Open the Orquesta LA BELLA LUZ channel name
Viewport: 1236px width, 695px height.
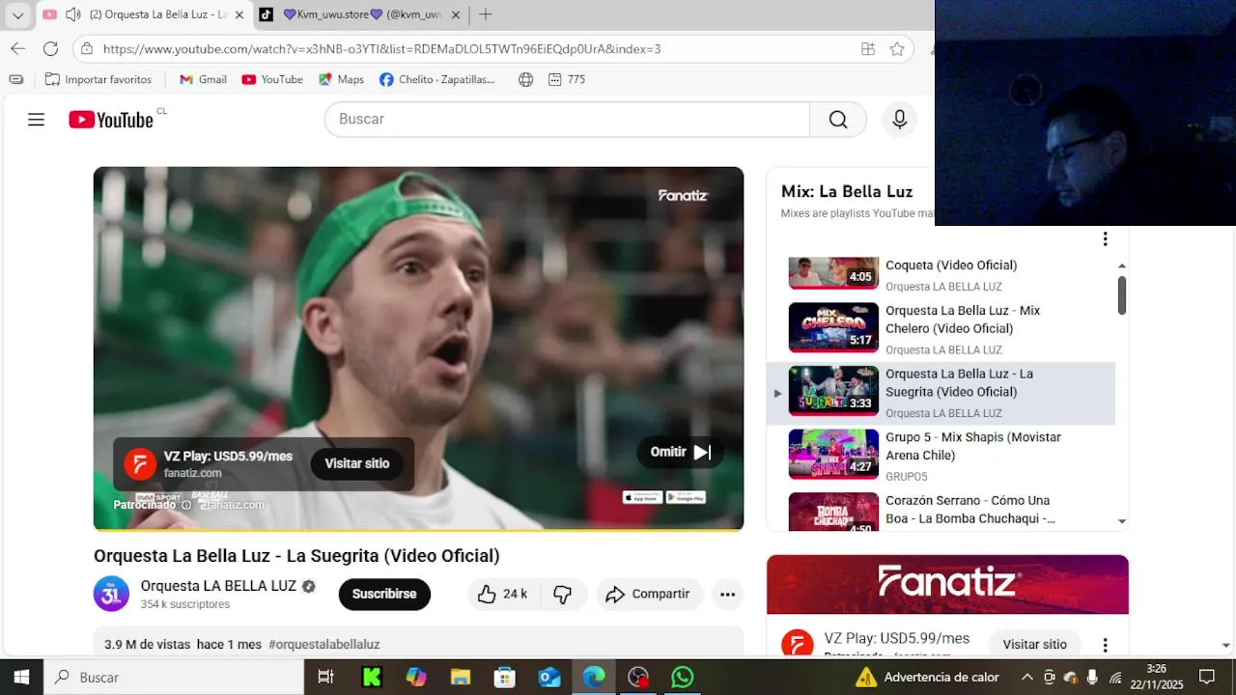pyautogui.click(x=218, y=586)
